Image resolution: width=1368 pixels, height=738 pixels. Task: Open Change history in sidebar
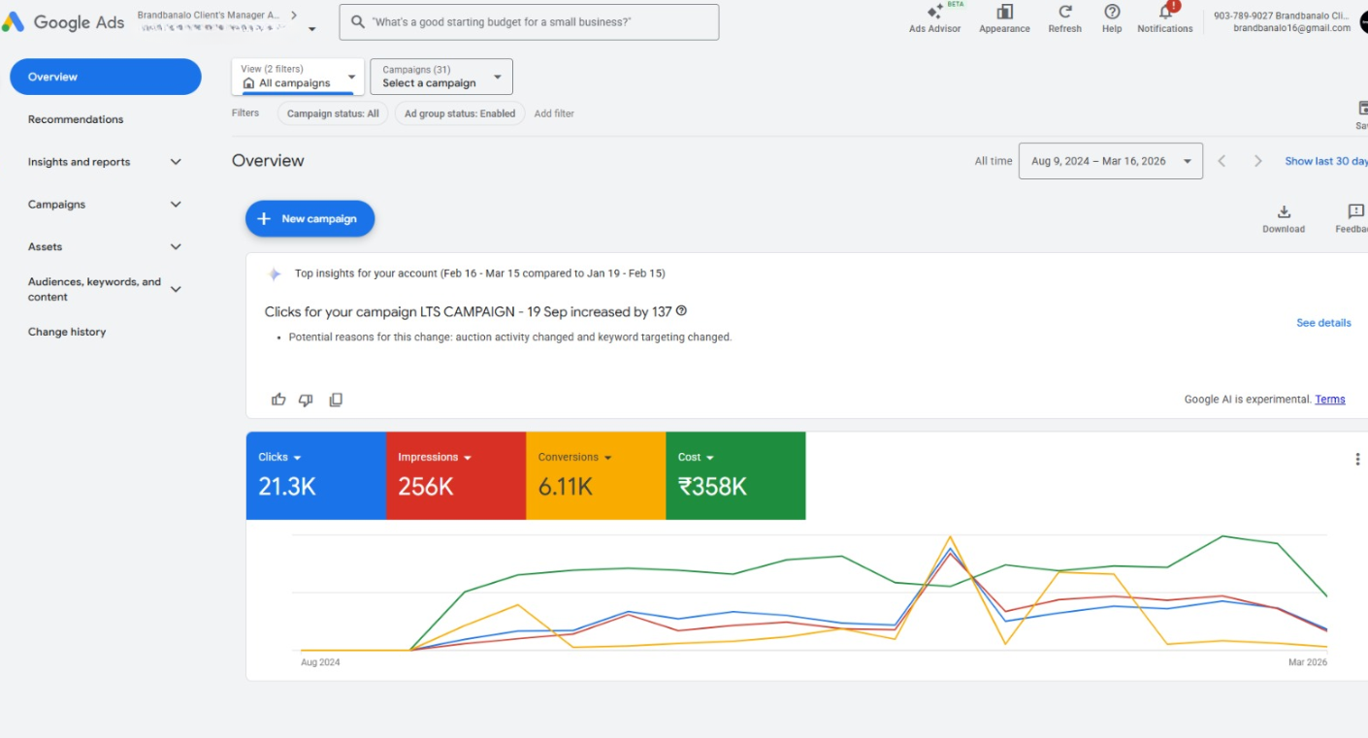pos(67,332)
